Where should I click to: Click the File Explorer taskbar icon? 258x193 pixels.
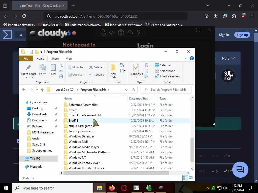(x=99, y=188)
